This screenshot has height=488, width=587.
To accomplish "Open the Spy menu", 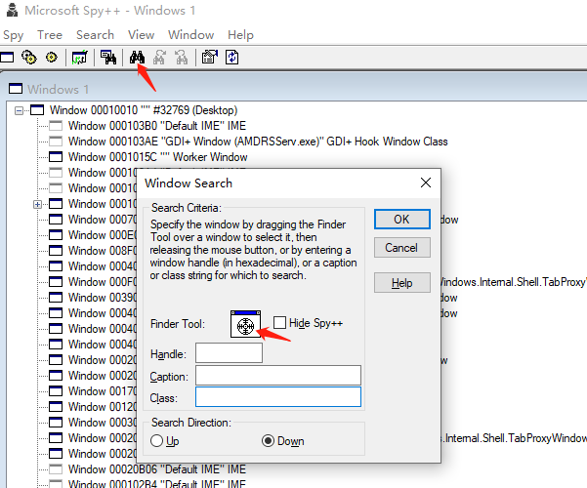I will pyautogui.click(x=13, y=35).
